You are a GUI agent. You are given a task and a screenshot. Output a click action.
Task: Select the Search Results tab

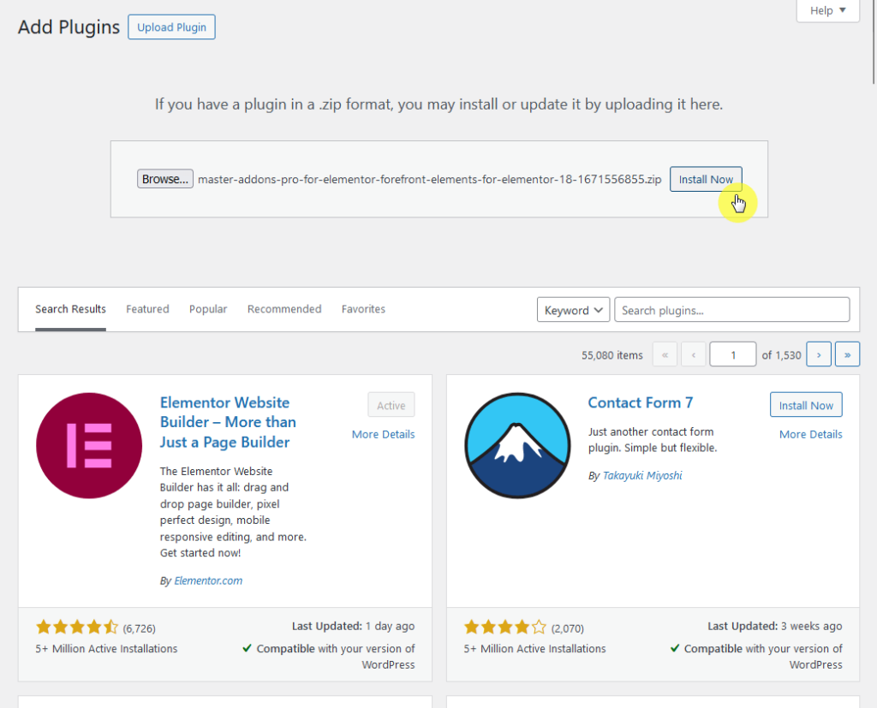click(x=70, y=309)
